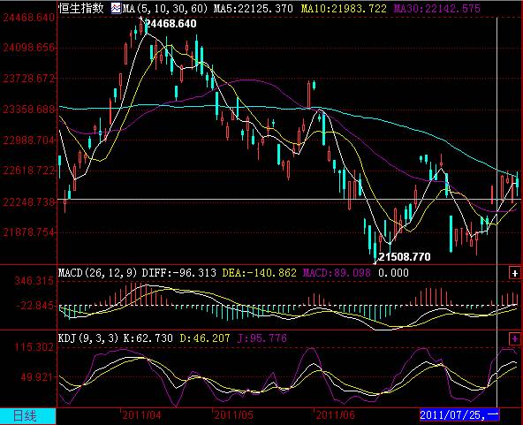The image size is (523, 425).
Task: Click the 2011/06 date axis marker
Action: tap(335, 415)
